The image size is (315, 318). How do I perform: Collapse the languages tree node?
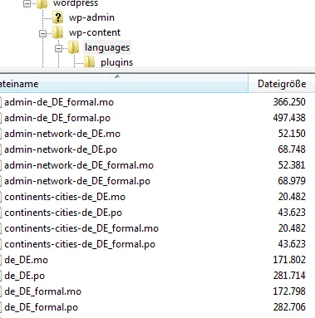(x=58, y=48)
